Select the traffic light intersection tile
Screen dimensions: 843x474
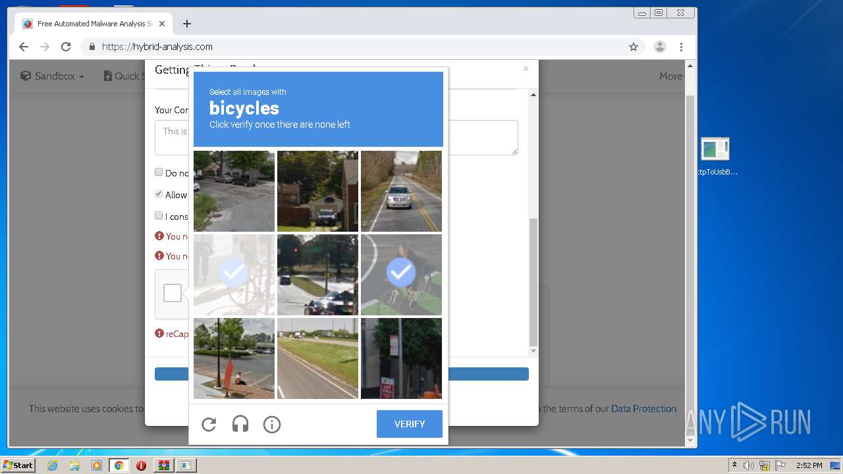point(317,275)
